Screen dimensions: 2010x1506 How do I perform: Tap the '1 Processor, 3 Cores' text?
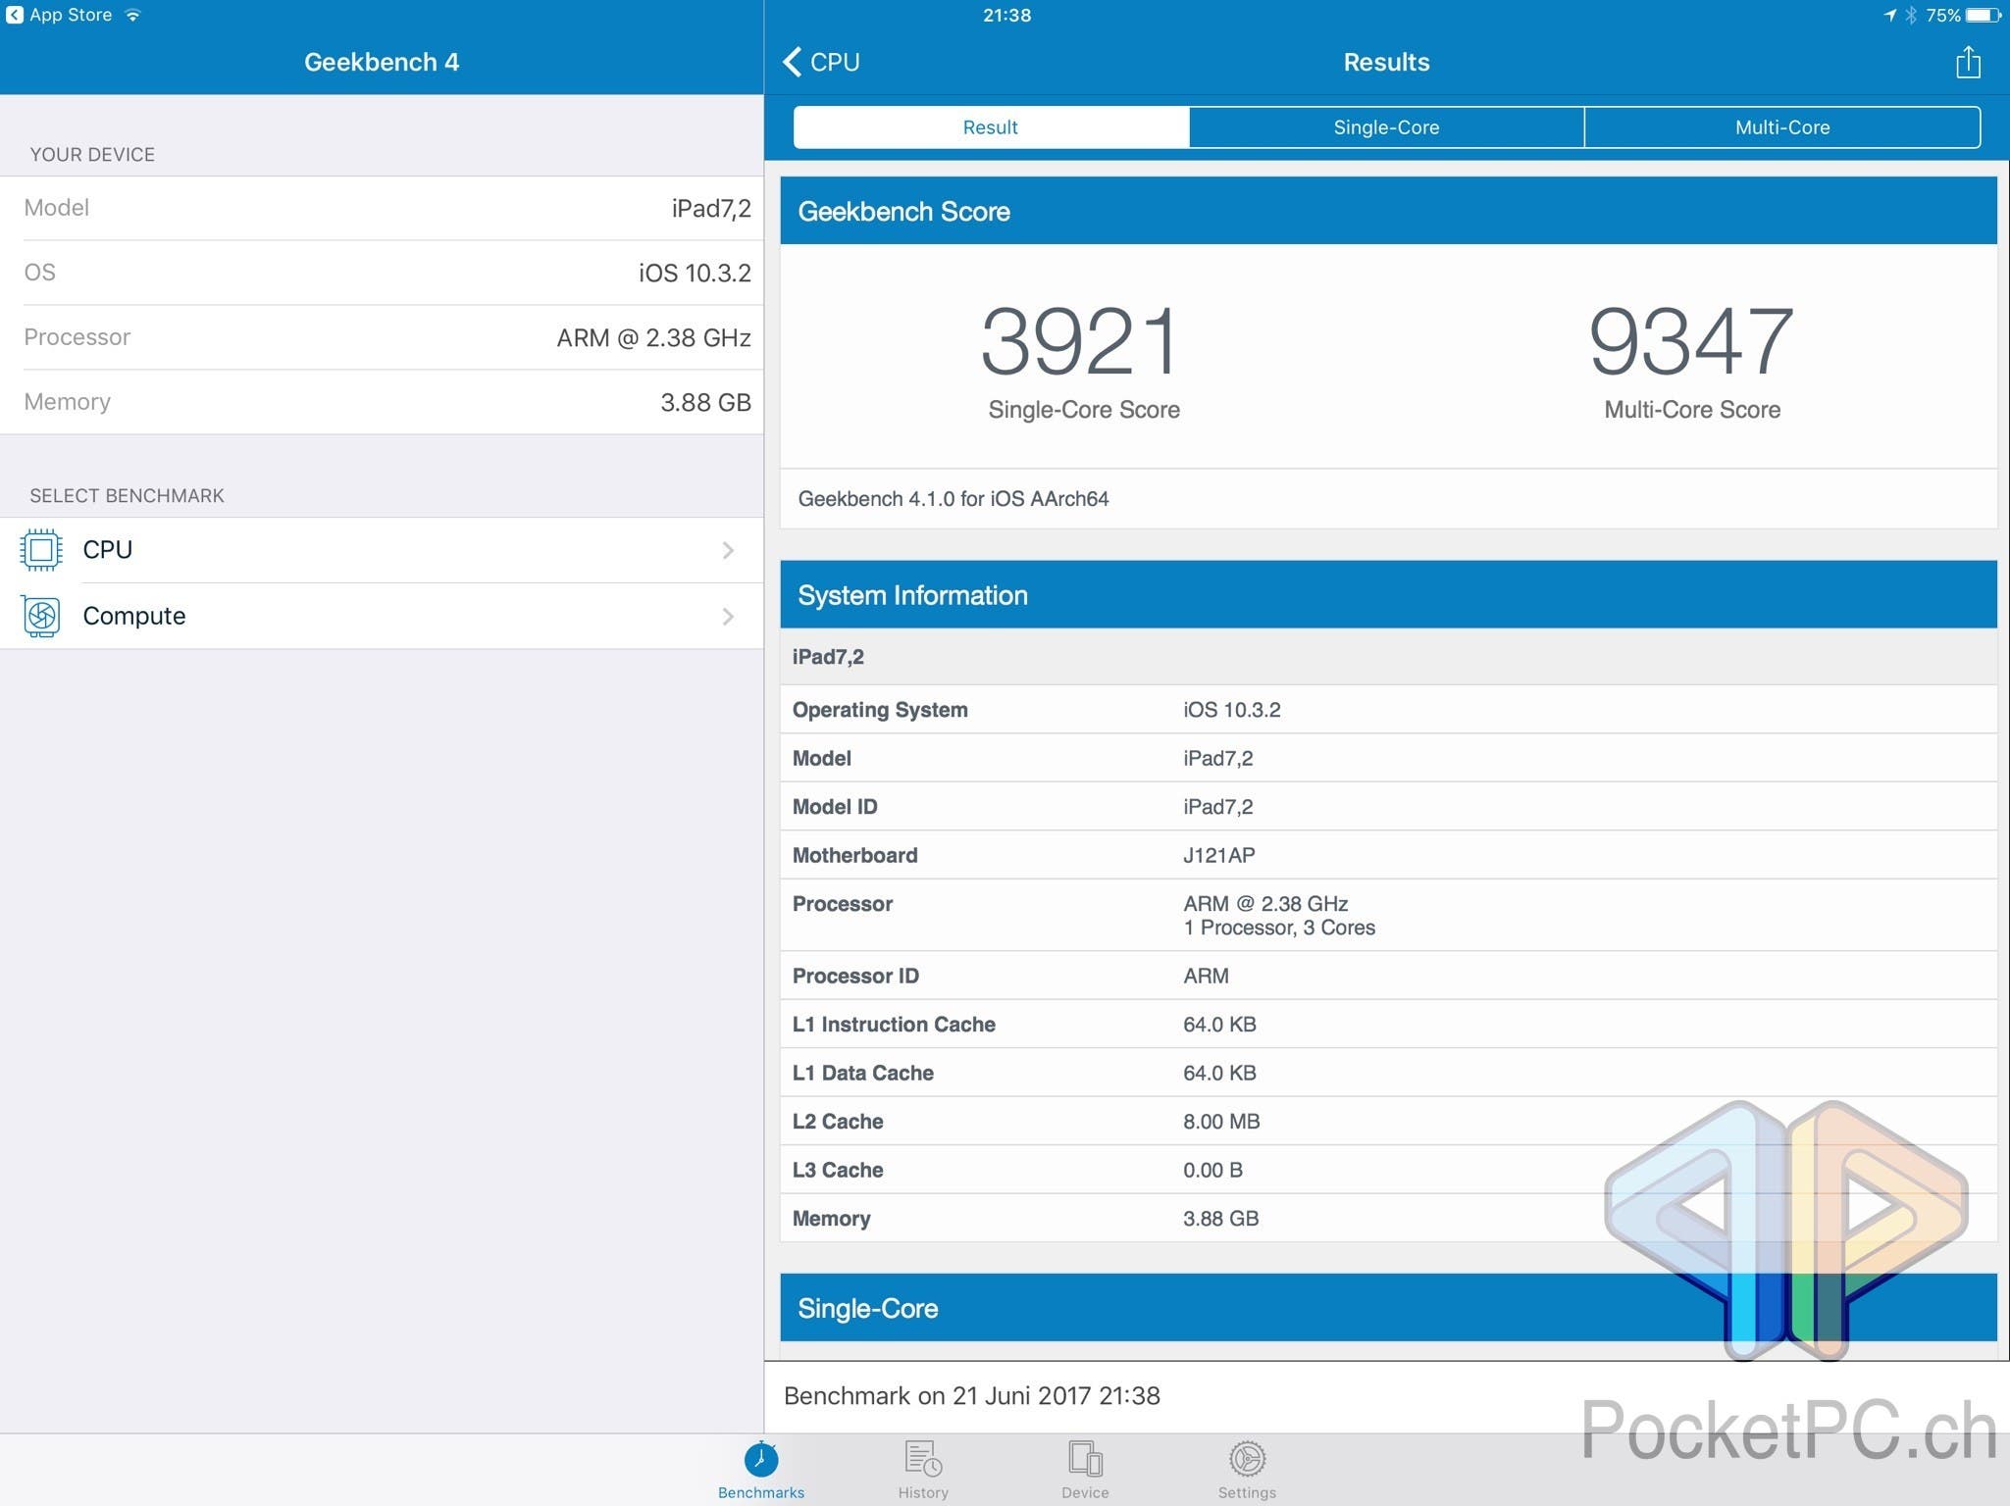pyautogui.click(x=1279, y=929)
